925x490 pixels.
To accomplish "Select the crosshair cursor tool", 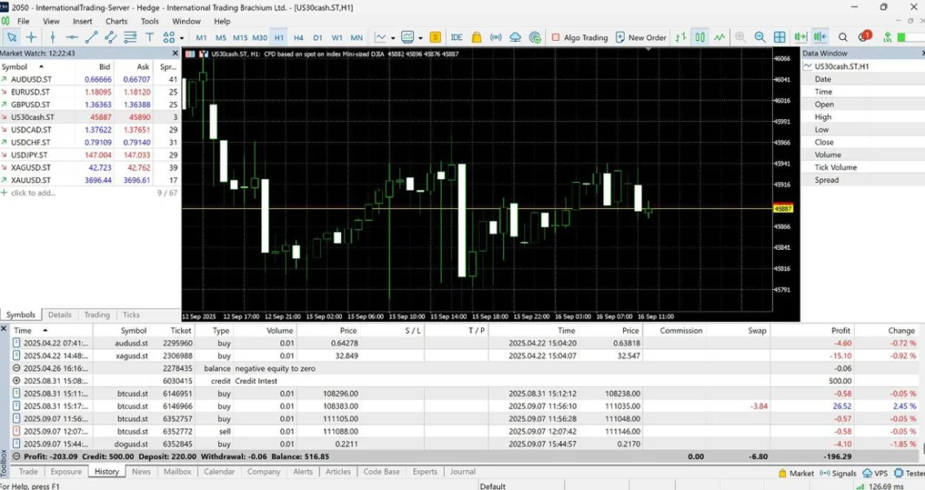I will coord(31,38).
